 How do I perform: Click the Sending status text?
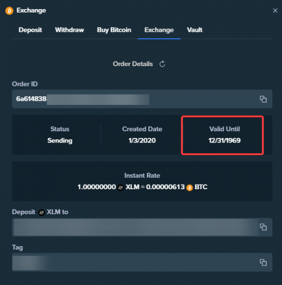[60, 141]
